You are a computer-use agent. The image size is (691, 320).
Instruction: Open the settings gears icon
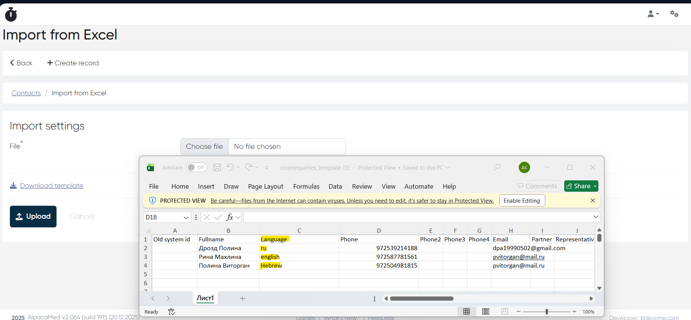[674, 14]
